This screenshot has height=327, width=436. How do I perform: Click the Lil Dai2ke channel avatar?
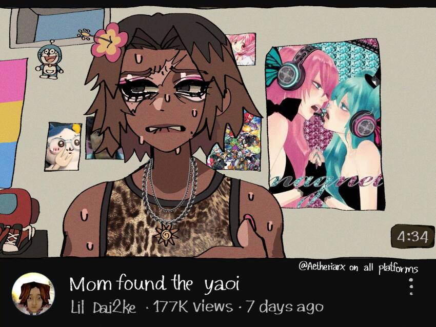tap(33, 294)
